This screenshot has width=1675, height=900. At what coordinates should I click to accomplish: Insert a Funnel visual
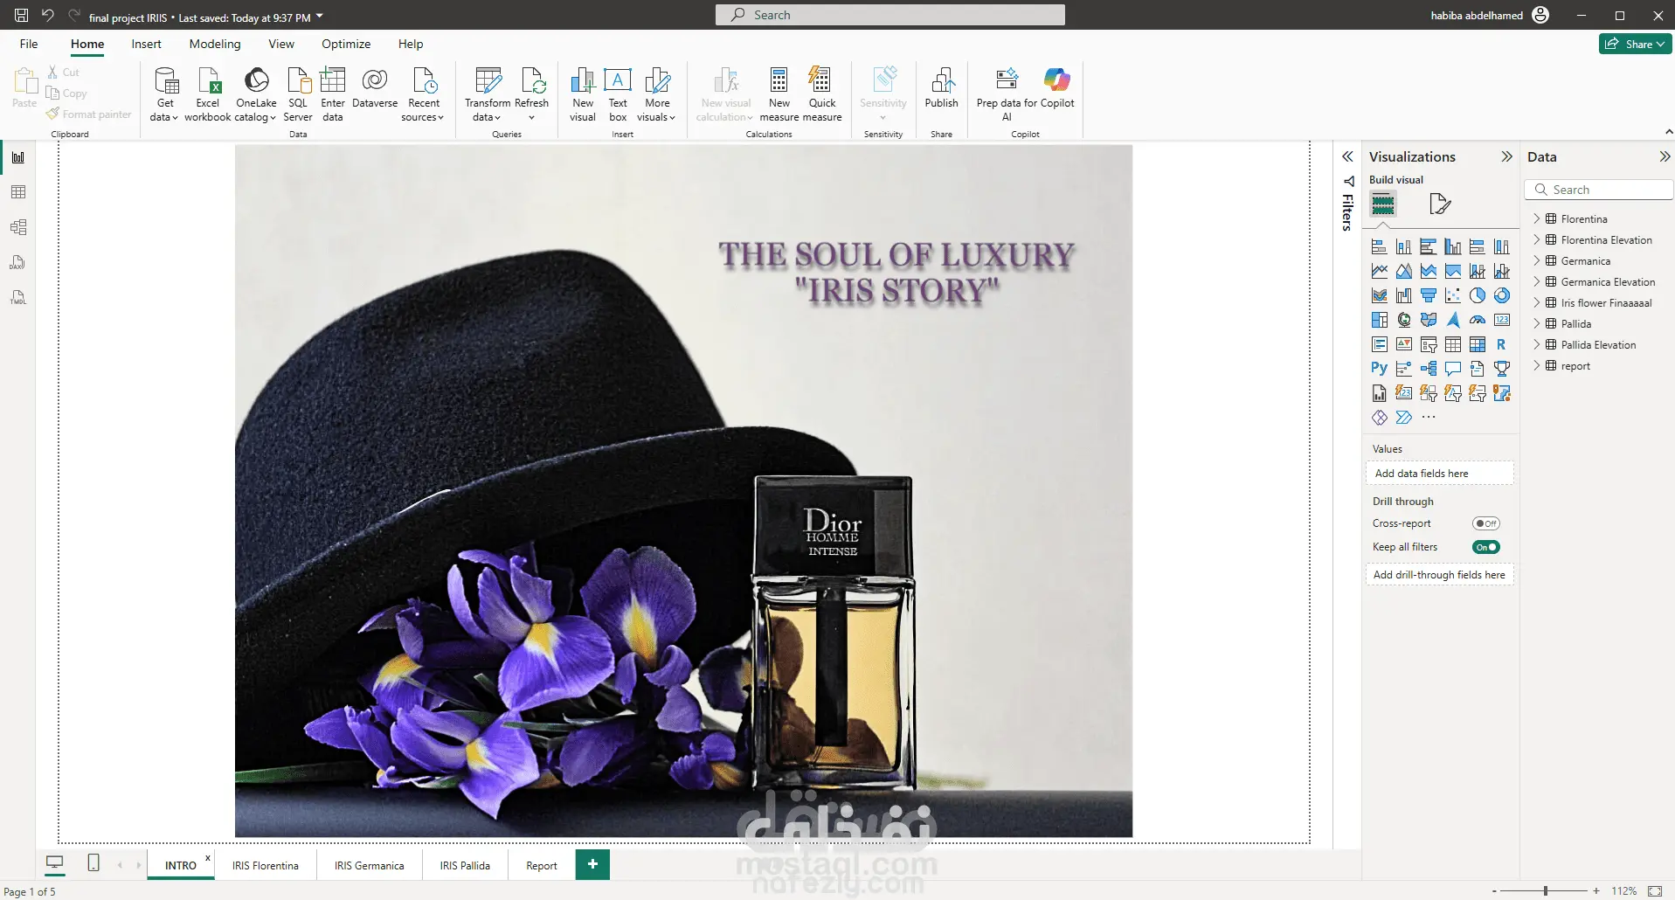(x=1428, y=295)
